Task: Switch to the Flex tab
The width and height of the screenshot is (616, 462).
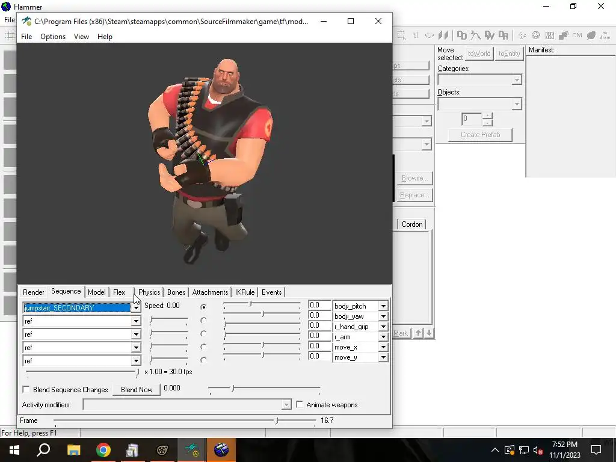Action: (x=119, y=292)
